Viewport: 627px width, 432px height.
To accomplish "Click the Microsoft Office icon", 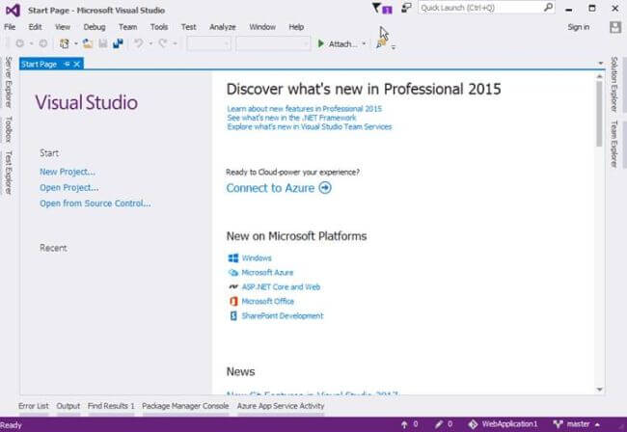I will (x=233, y=301).
